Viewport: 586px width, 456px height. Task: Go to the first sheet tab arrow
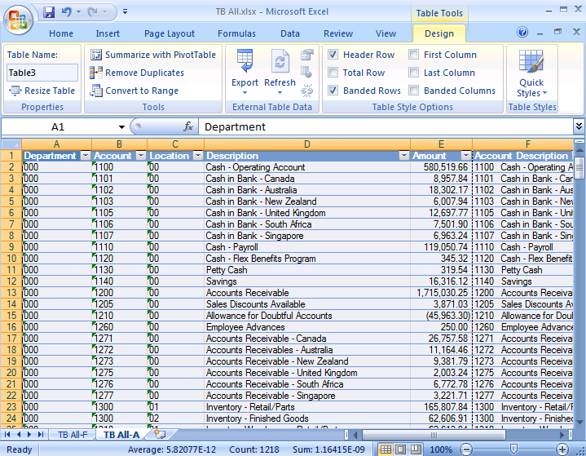click(7, 434)
